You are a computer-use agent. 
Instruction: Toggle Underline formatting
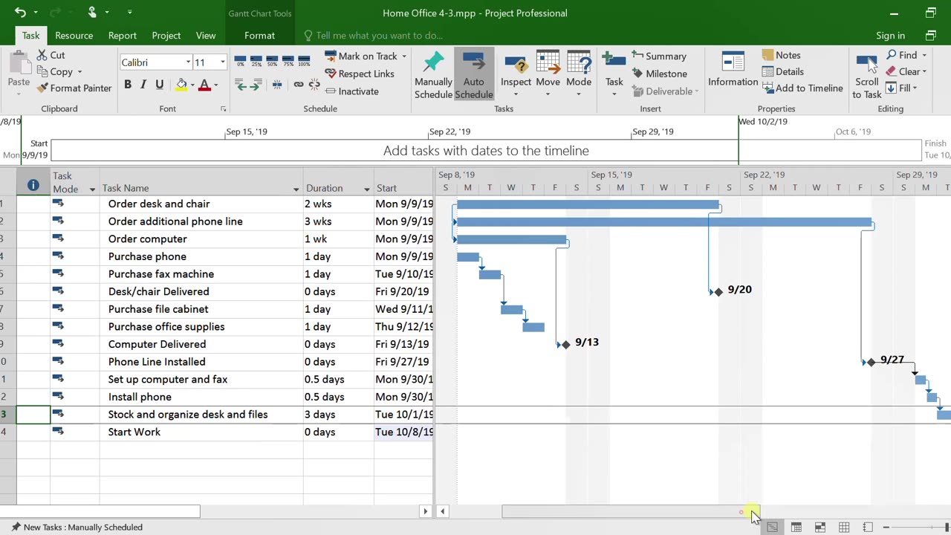click(159, 85)
